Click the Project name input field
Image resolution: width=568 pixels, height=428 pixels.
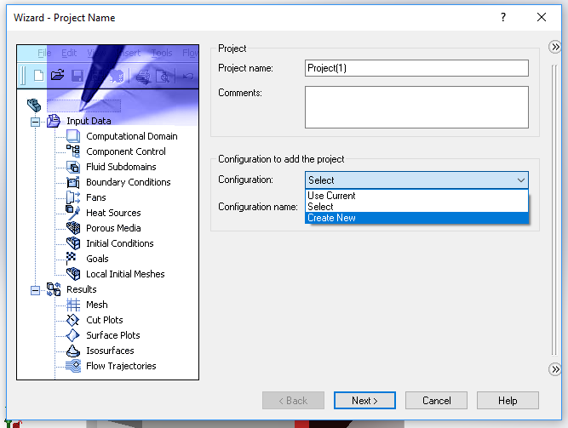[x=416, y=68]
